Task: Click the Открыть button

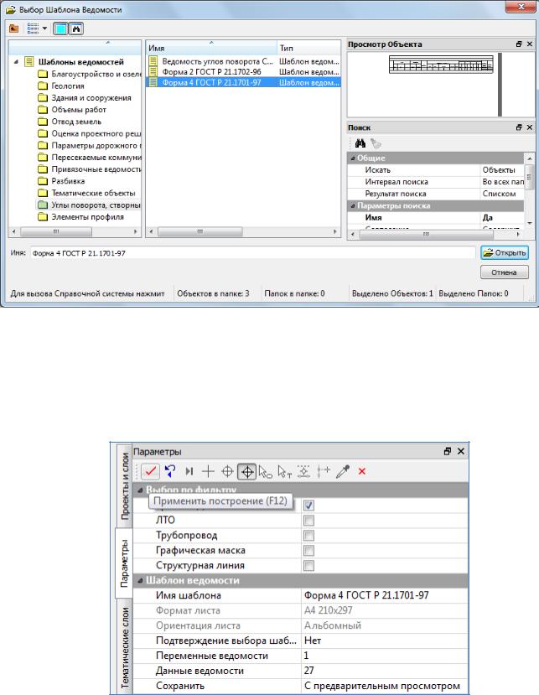Action: click(505, 252)
